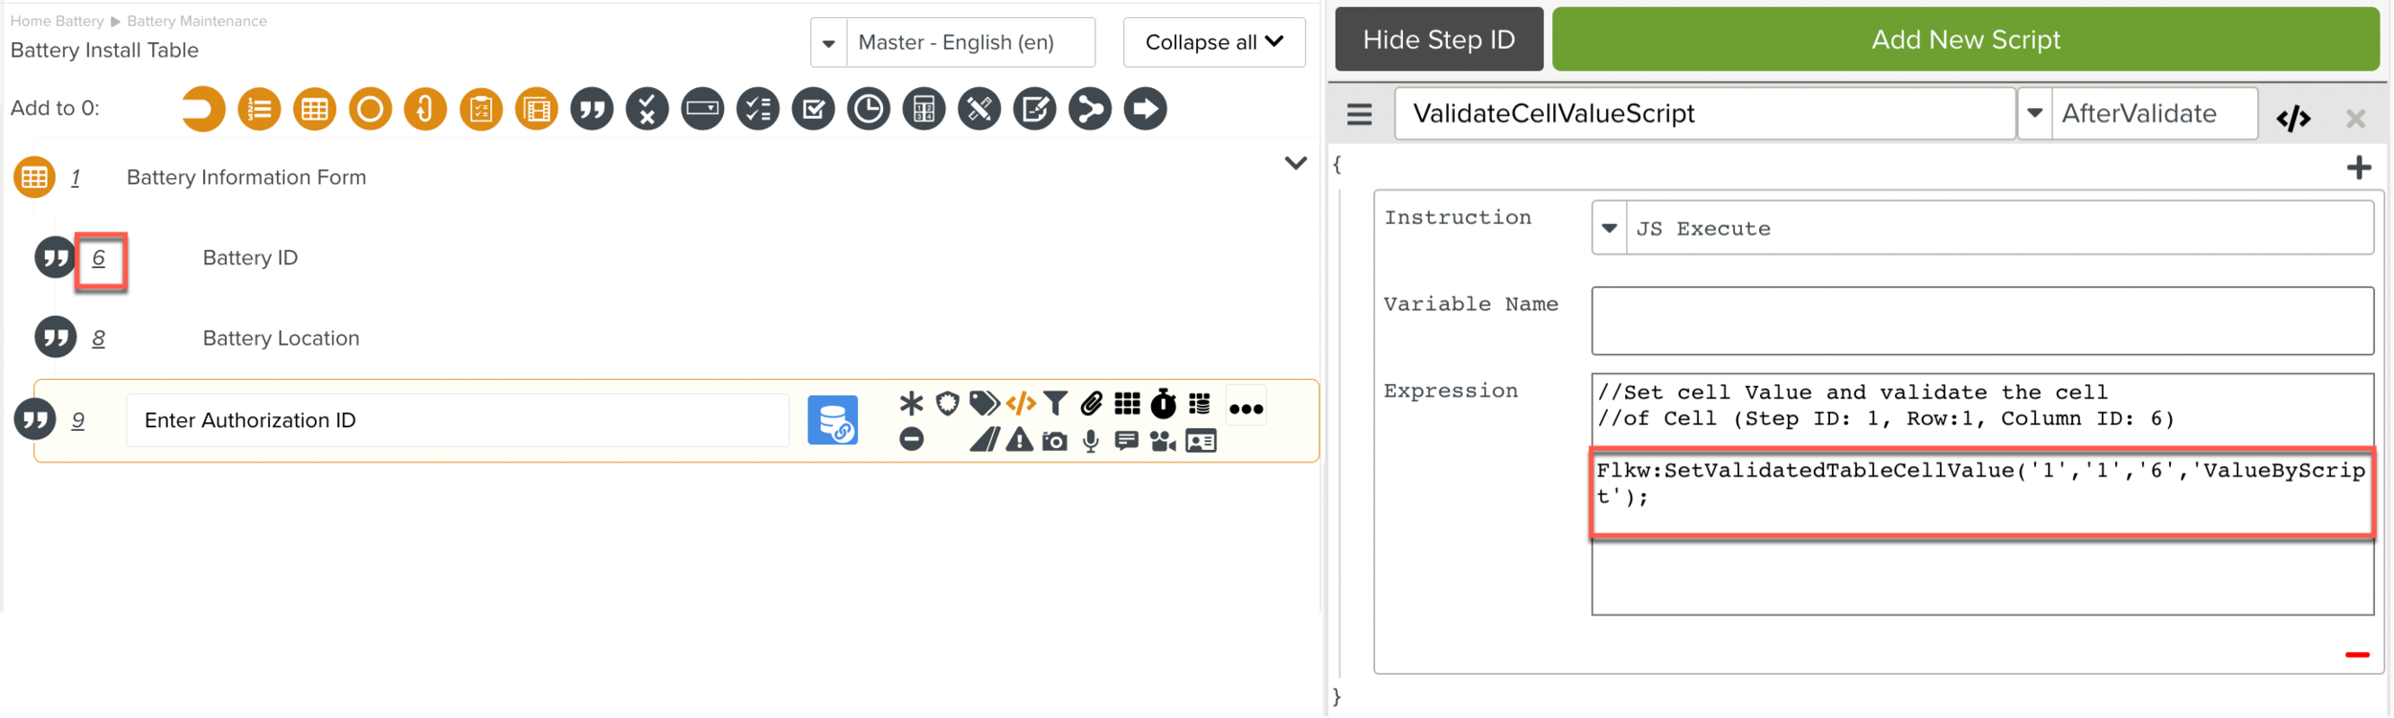Toggle code view for ValidateCellValueScript
2394x718 pixels.
[2293, 118]
